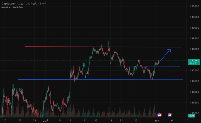The height and width of the screenshot is (123, 201).
Task: Click the 1.15500 price axis label
Action: (194, 103)
